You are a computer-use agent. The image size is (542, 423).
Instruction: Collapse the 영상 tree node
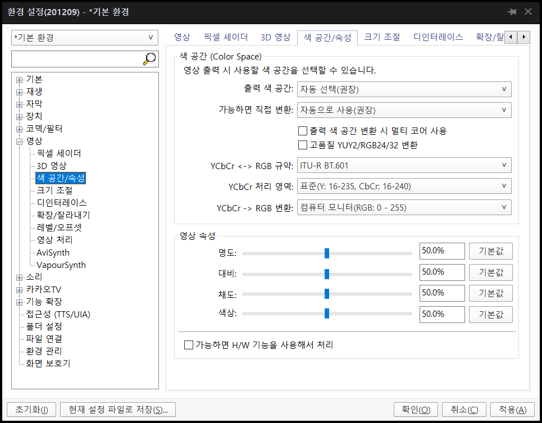point(19,142)
